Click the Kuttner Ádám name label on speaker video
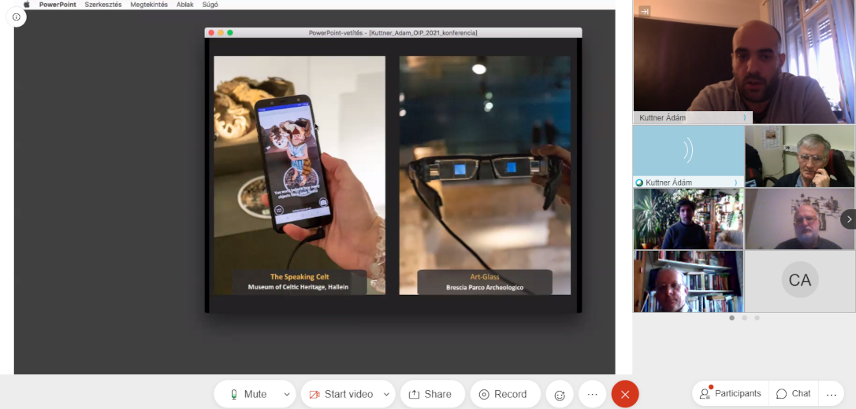The width and height of the screenshot is (856, 409). 693,118
